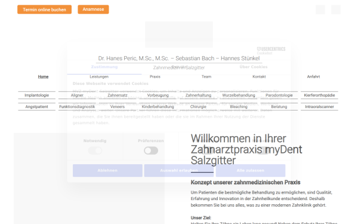Open the Praxis menu item
The height and width of the screenshot is (224, 358).
pos(155,77)
